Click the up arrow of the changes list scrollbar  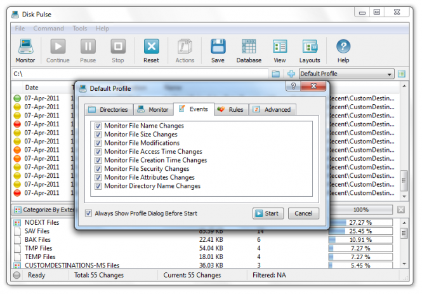coord(404,86)
